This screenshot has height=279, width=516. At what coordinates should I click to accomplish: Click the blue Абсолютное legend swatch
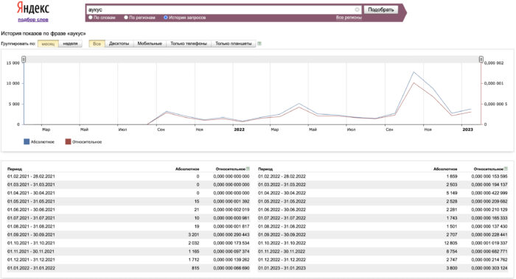27,141
